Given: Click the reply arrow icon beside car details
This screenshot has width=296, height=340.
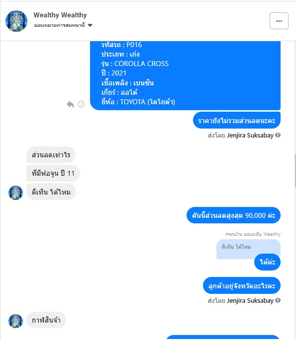Looking at the screenshot, I should (x=71, y=104).
